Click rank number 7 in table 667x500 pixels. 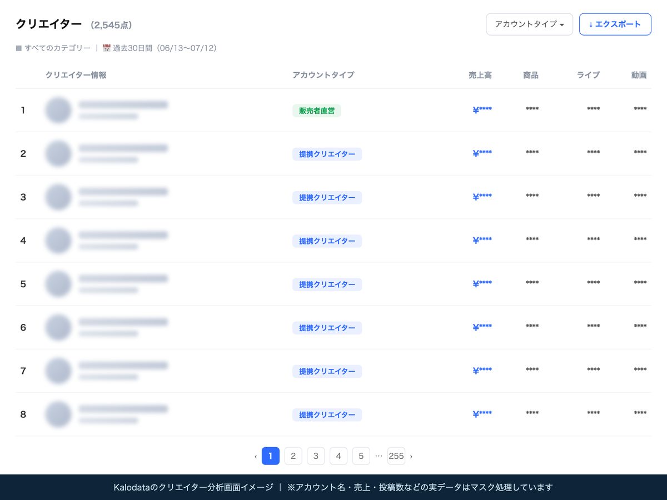tap(23, 371)
